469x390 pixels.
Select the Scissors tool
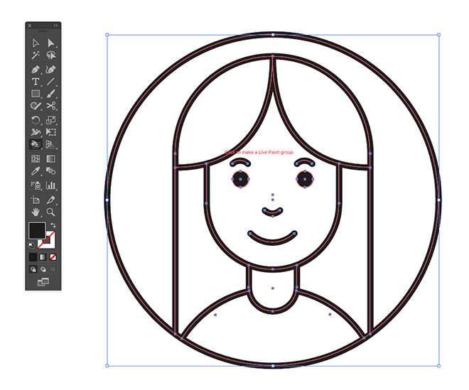tap(50, 106)
